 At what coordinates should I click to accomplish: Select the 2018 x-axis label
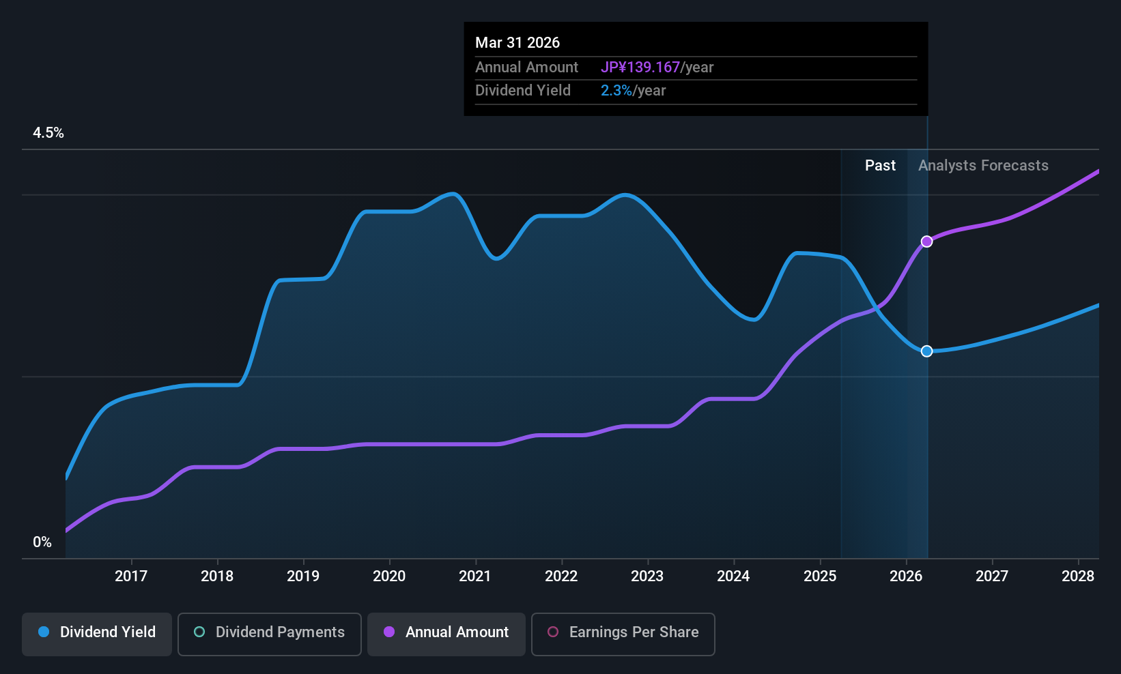click(x=217, y=576)
